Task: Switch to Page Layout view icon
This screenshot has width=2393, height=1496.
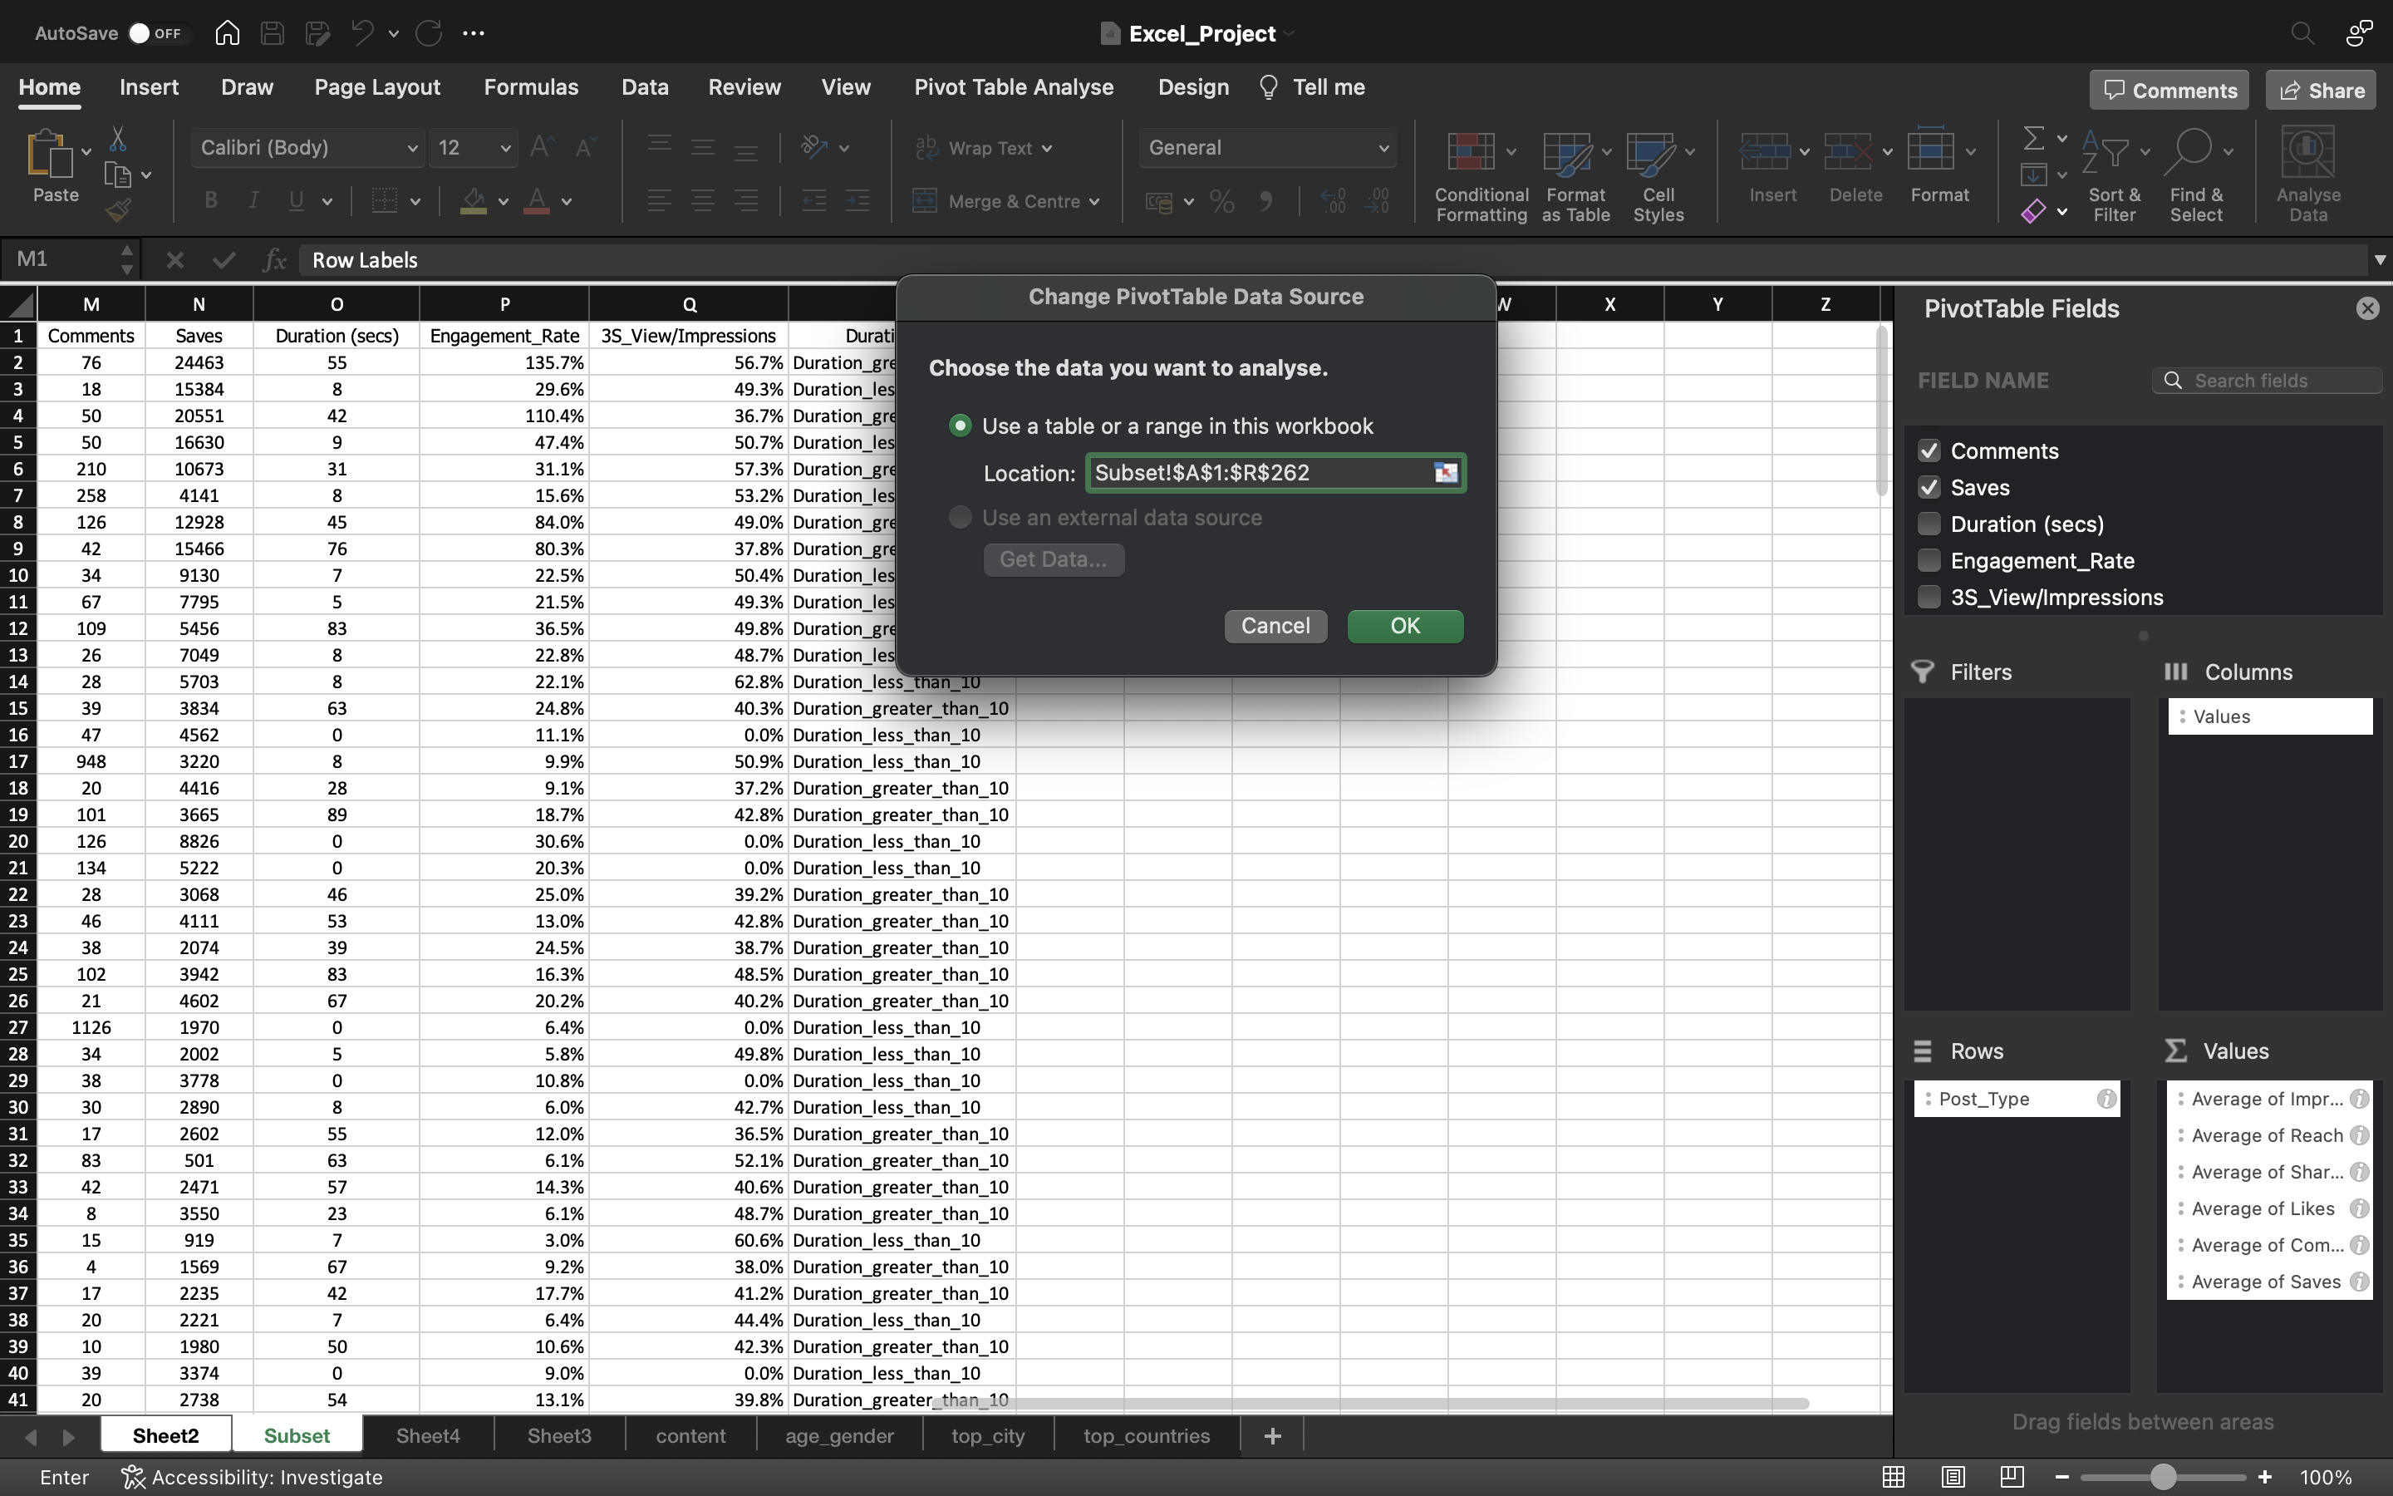Action: 1952,1477
